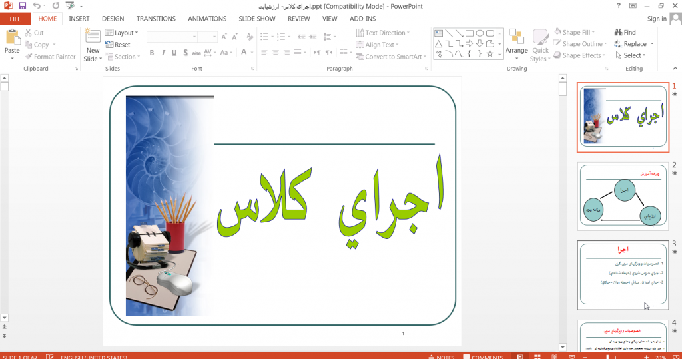Toggle Italic formatting

click(x=163, y=52)
